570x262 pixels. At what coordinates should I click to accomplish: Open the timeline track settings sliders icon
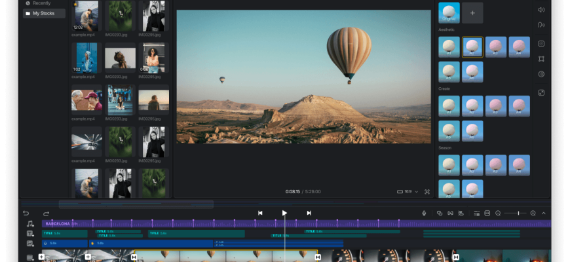477,214
